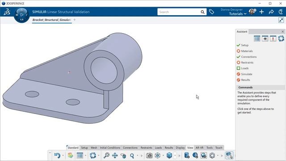Viewport: 286px width, 161px height.
Task: Select the Bracket_Structural_Simulation document tab
Action: tap(52, 20)
